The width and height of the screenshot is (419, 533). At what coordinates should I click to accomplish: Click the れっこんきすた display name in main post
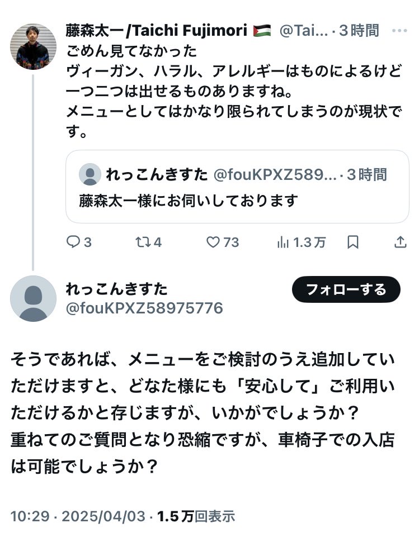click(x=116, y=289)
